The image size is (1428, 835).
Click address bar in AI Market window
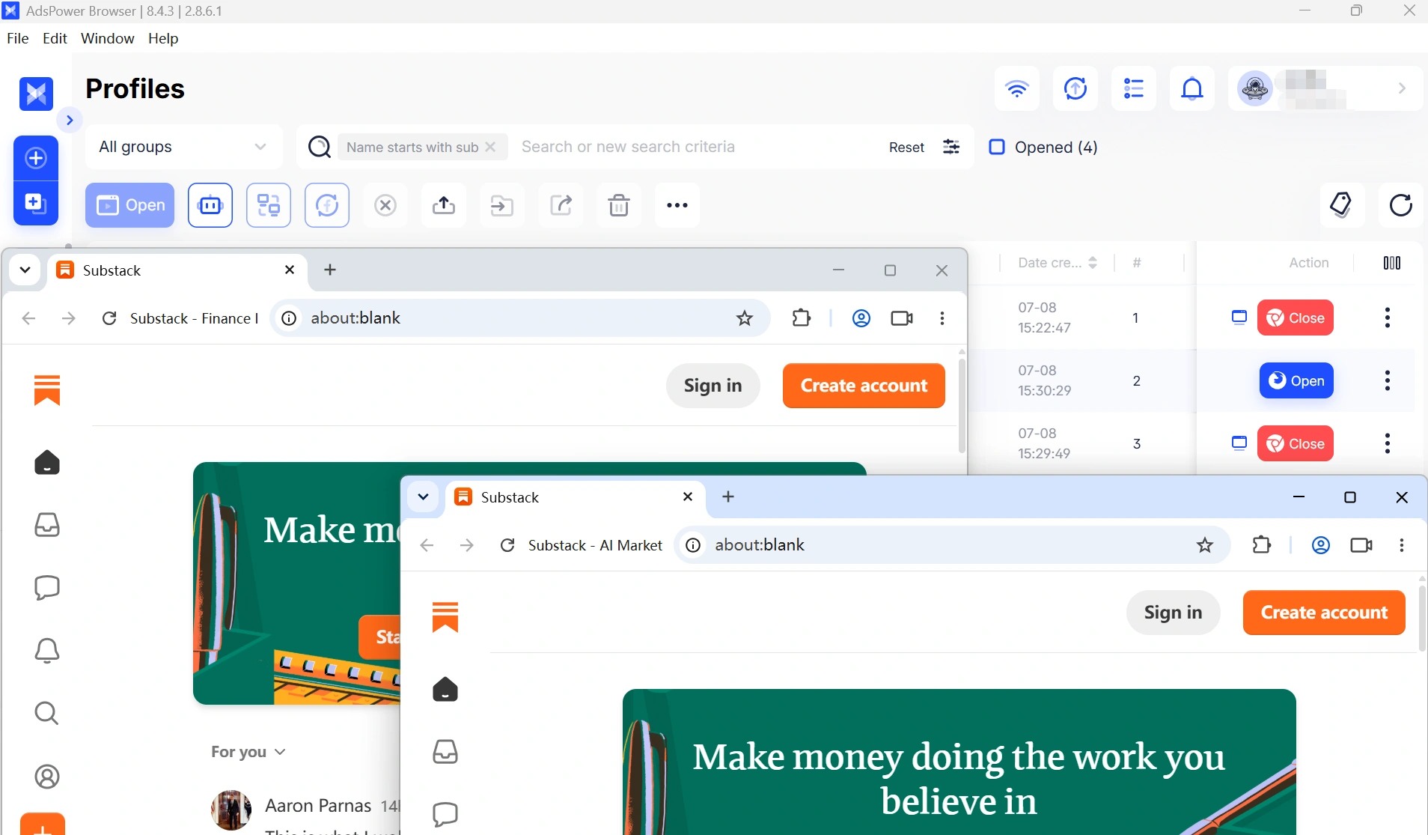(952, 545)
